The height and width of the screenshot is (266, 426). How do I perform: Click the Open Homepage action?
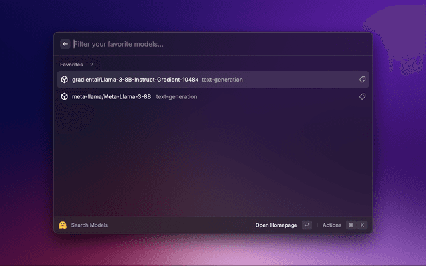coord(276,225)
